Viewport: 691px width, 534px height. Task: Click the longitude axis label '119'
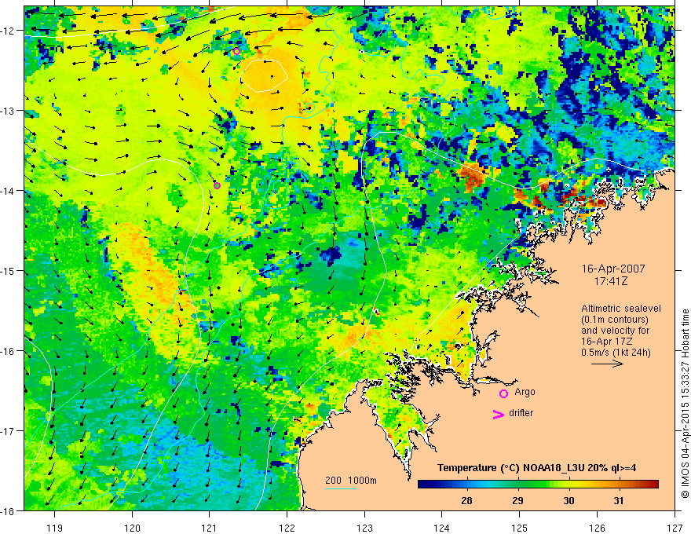[x=55, y=528]
